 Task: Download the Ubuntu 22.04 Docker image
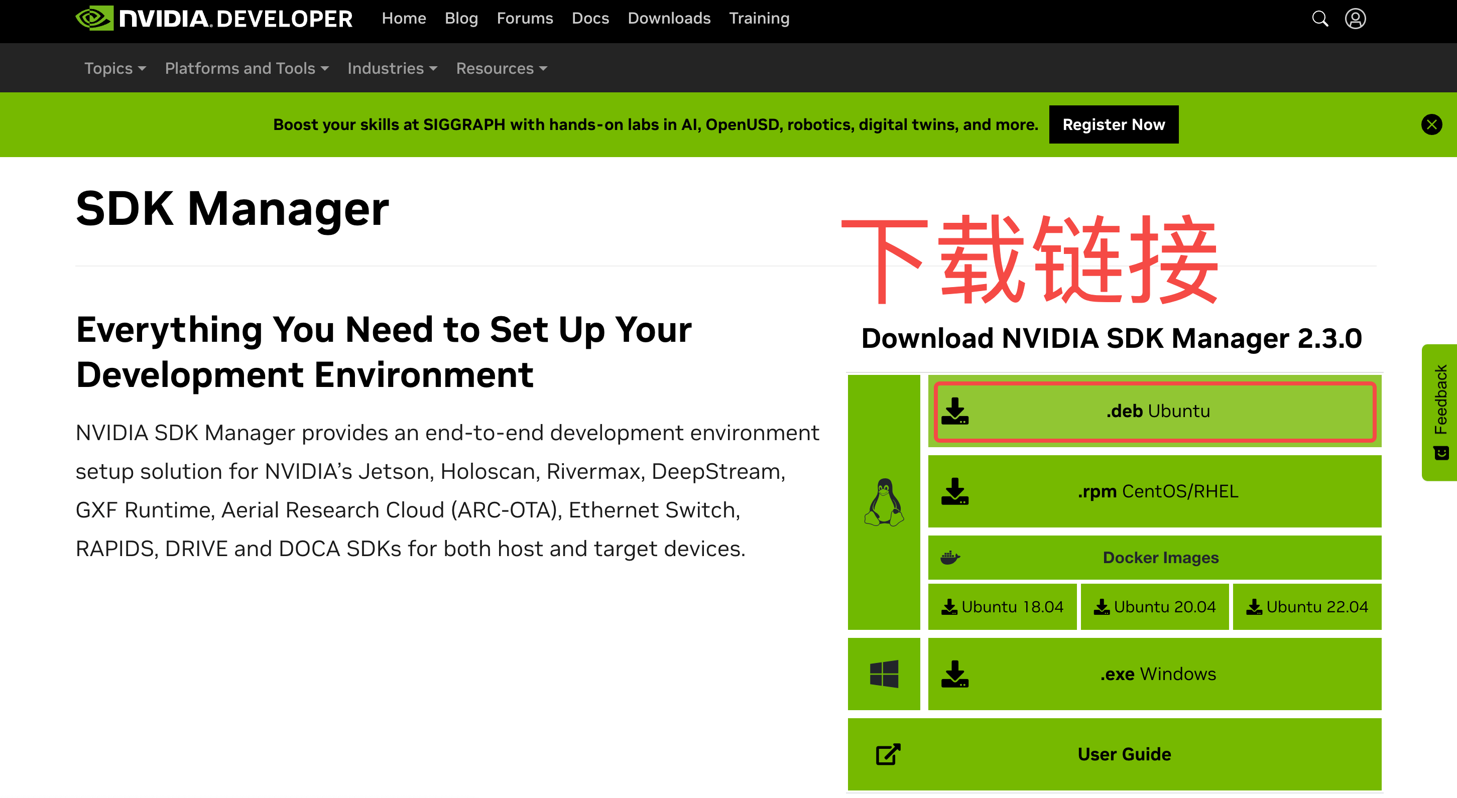[x=1307, y=607]
